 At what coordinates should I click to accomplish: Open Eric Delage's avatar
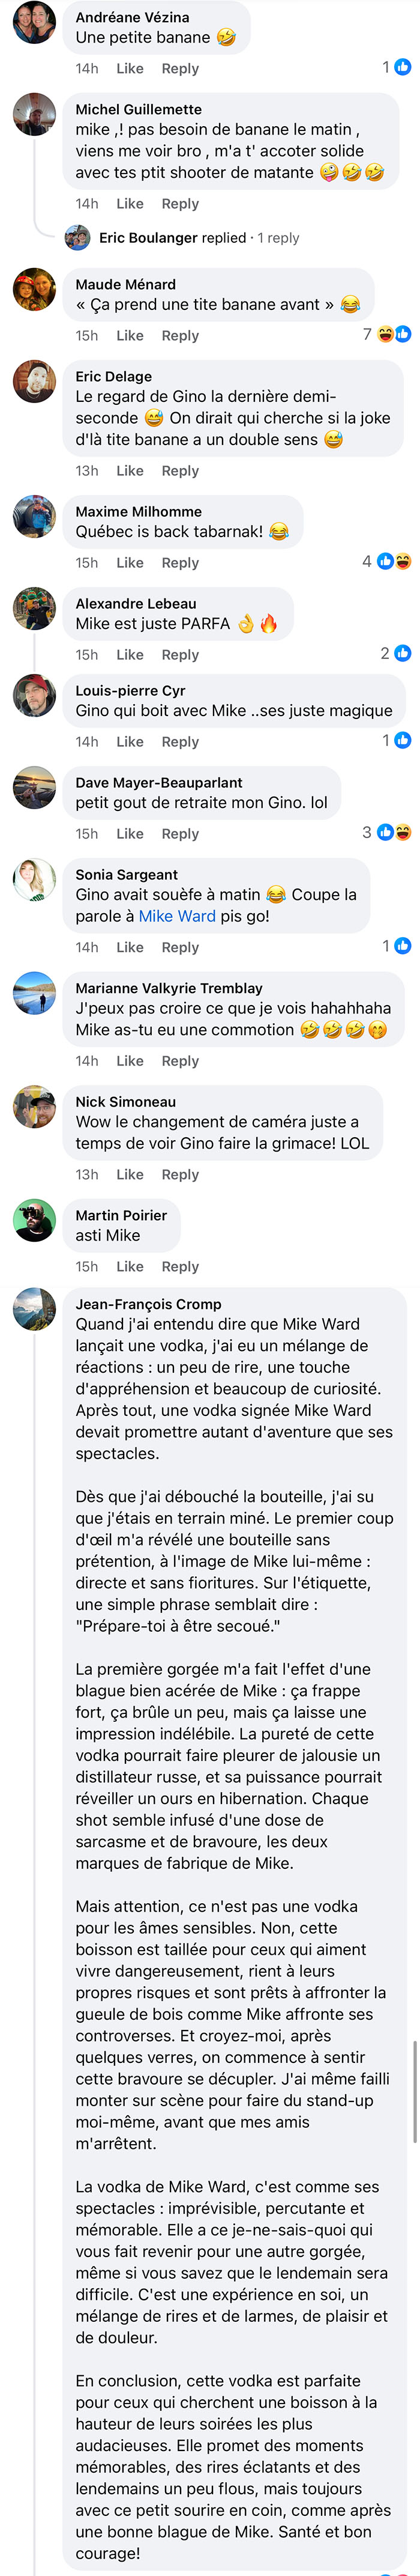(x=34, y=381)
